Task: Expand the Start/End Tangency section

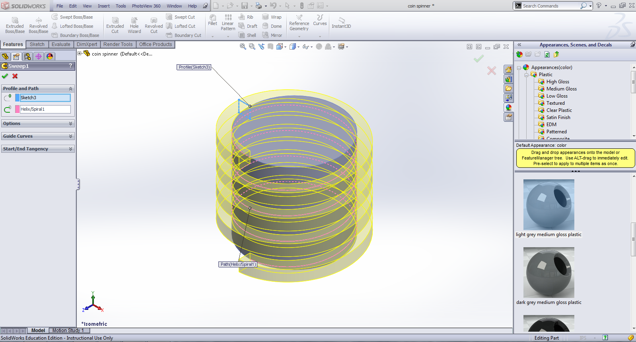Action: (38, 149)
